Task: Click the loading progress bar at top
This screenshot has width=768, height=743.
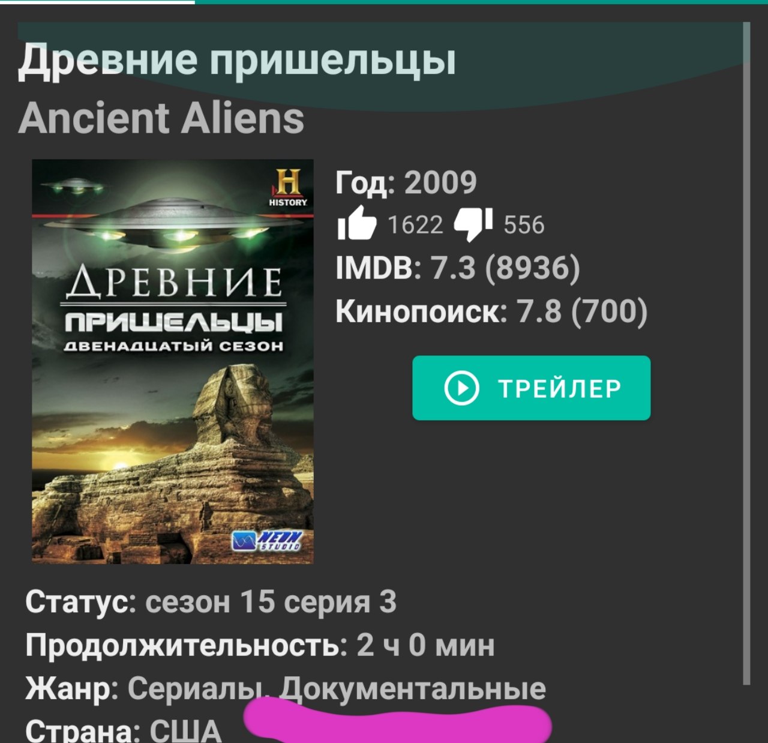Action: point(384,2)
